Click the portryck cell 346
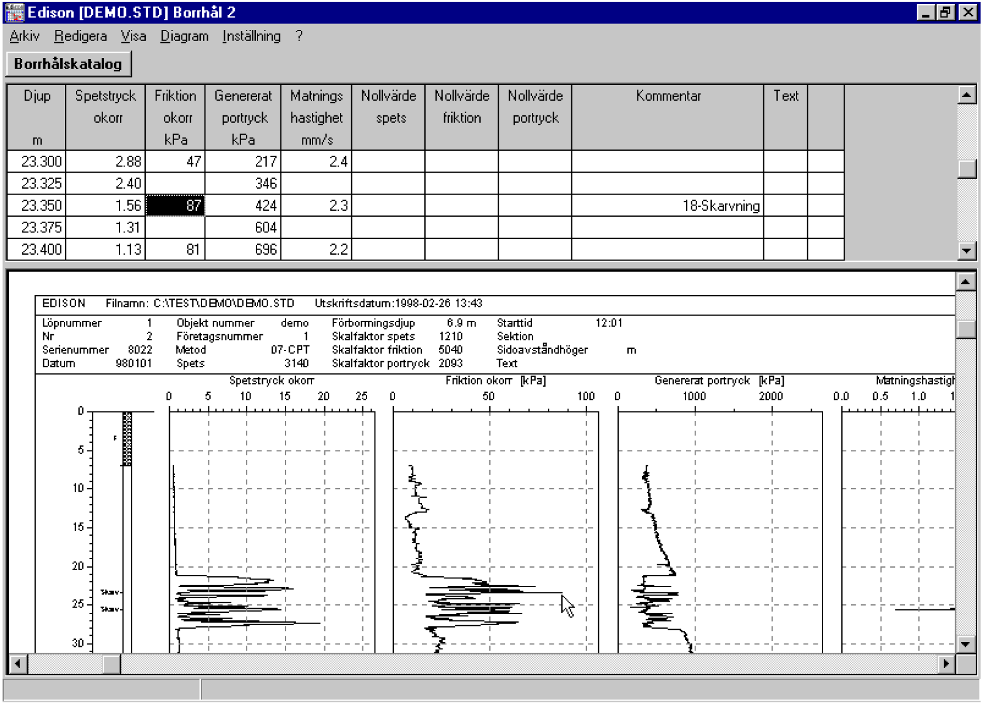This screenshot has width=981, height=703. pyautogui.click(x=243, y=184)
